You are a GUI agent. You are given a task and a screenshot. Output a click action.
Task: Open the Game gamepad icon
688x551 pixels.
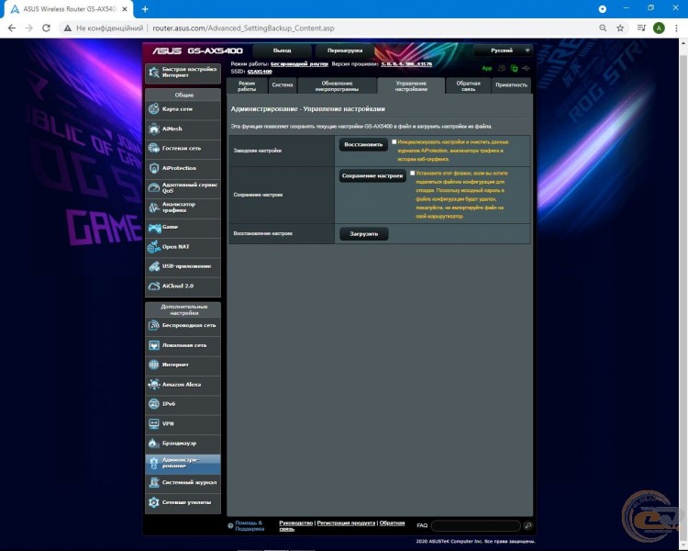(x=154, y=227)
